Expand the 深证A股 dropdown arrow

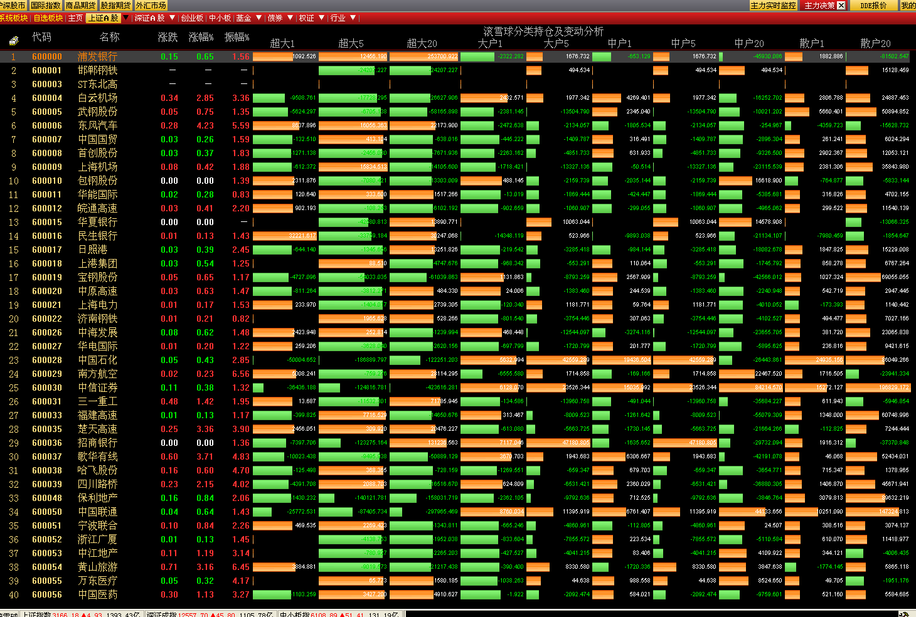[172, 18]
